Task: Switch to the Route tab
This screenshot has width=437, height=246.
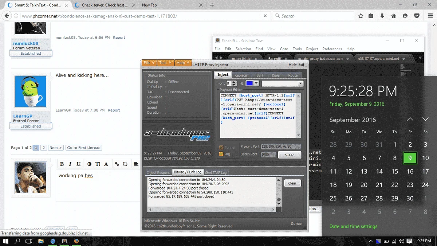Action: (293, 75)
